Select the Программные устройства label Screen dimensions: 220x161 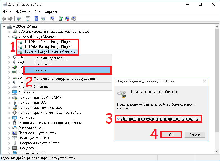[39, 143]
